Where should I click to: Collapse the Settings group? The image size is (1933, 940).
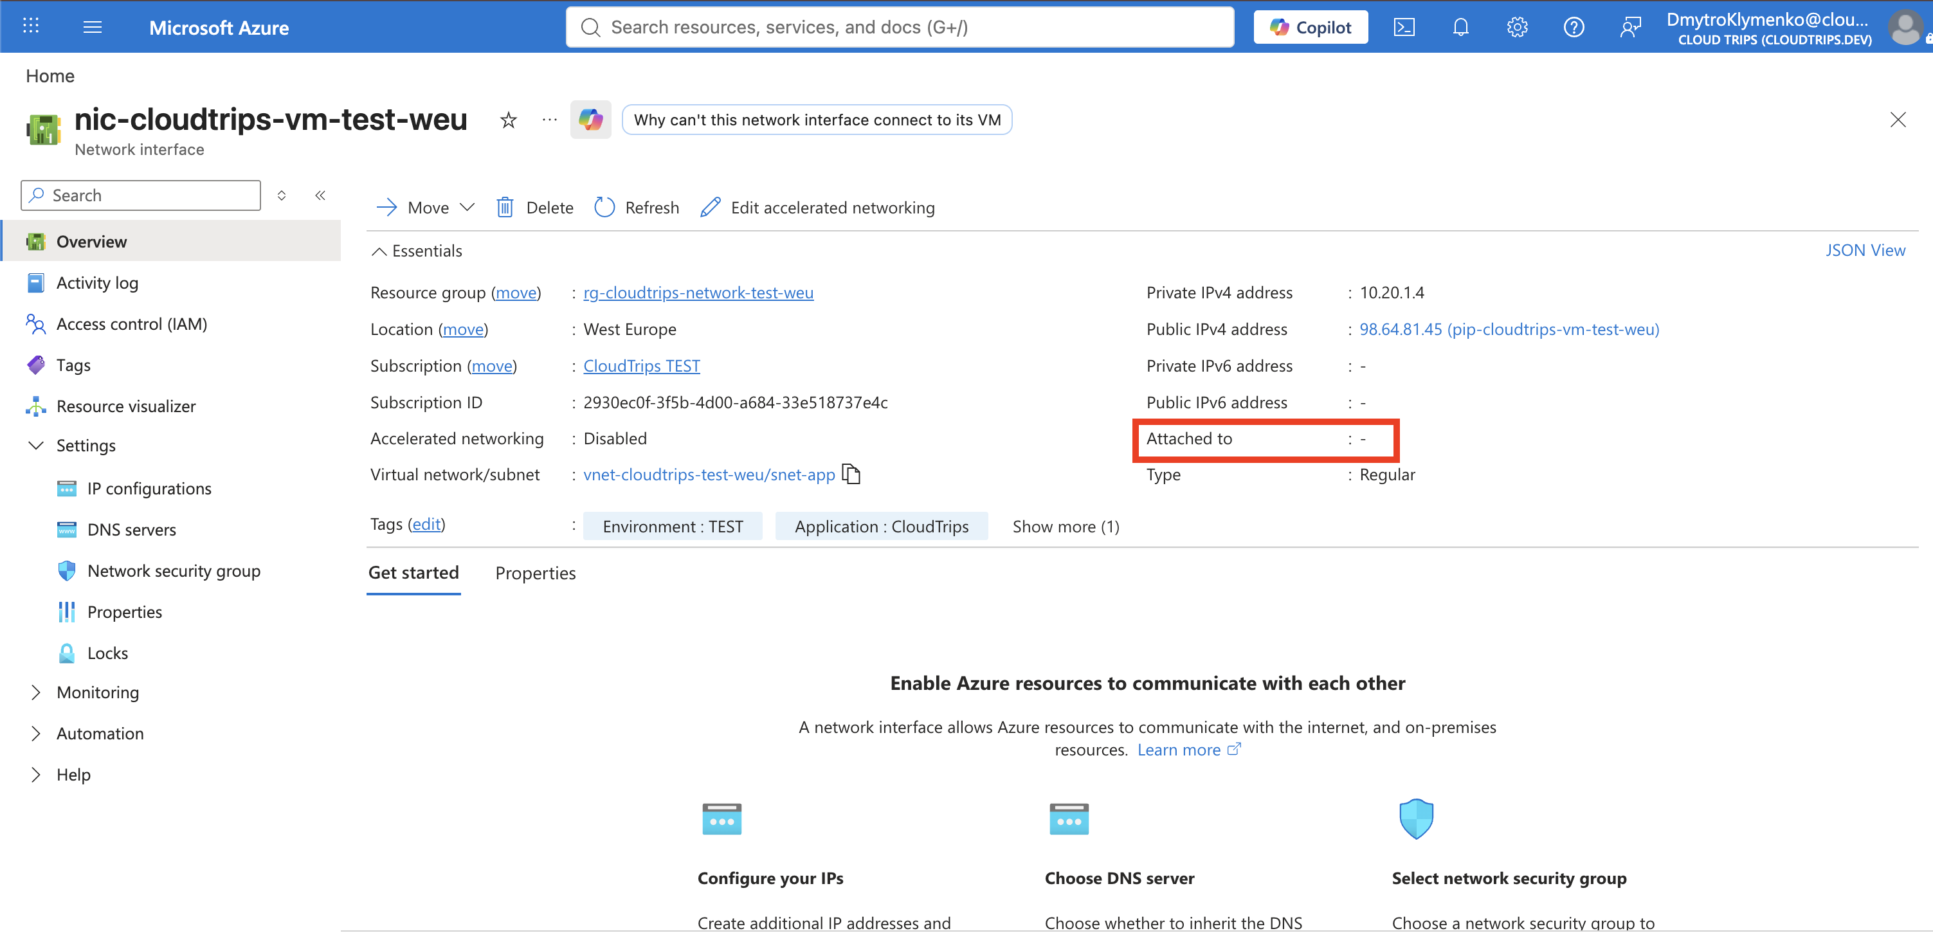point(35,445)
